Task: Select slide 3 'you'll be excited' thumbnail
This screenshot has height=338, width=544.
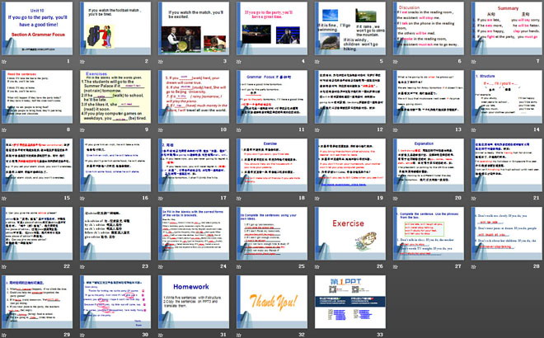Action: (x=194, y=29)
